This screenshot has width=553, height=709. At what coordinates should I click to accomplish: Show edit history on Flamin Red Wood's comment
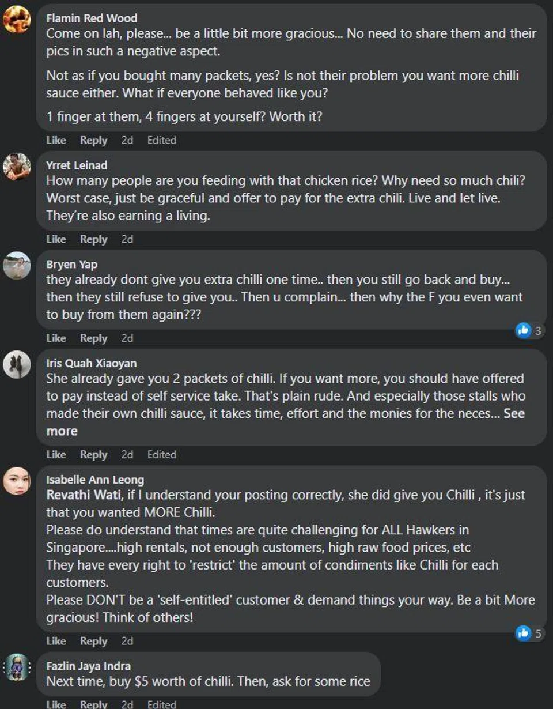pyautogui.click(x=161, y=140)
